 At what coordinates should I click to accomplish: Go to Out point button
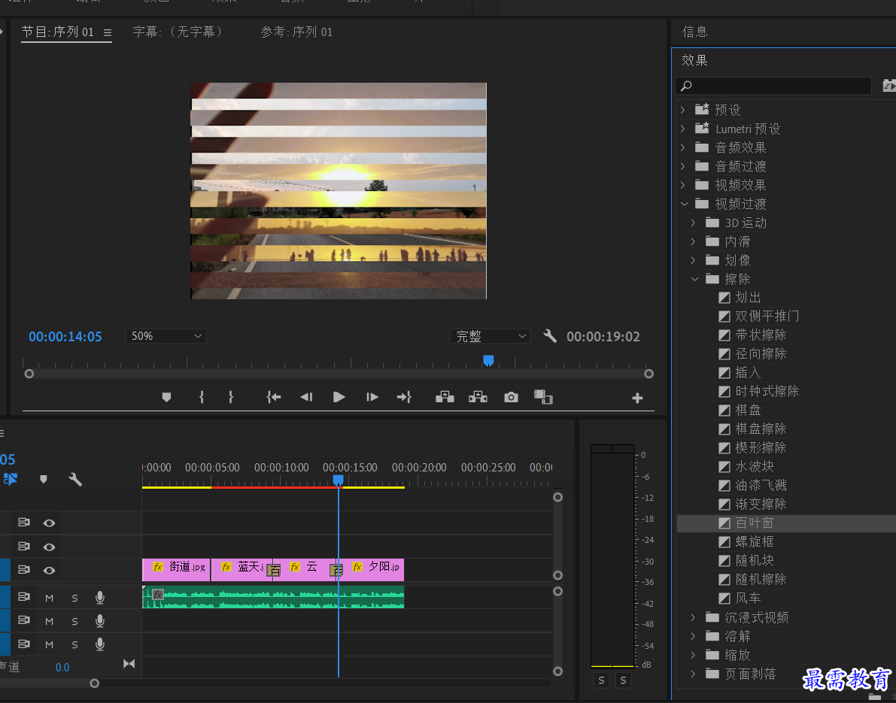404,397
